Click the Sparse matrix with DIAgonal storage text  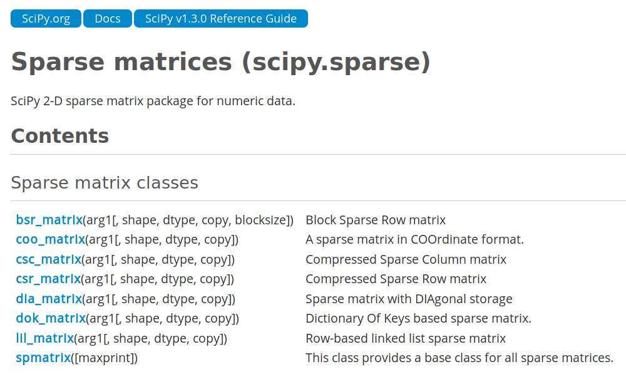tap(409, 299)
